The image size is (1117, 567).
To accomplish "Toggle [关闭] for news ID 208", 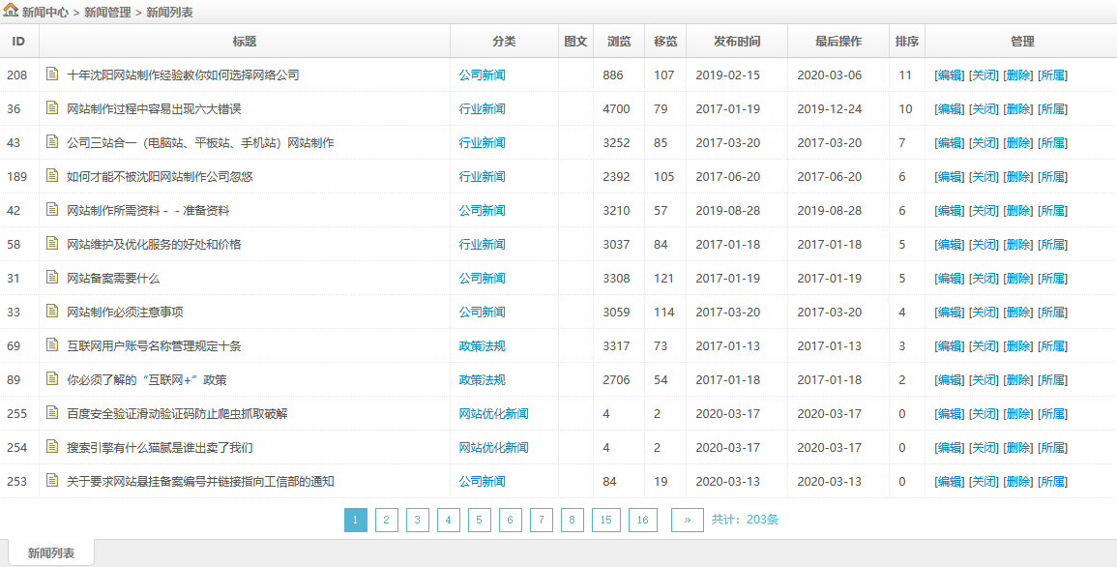I will 984,75.
